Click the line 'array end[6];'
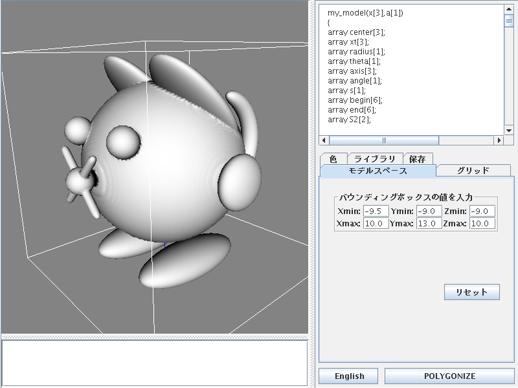 point(352,110)
